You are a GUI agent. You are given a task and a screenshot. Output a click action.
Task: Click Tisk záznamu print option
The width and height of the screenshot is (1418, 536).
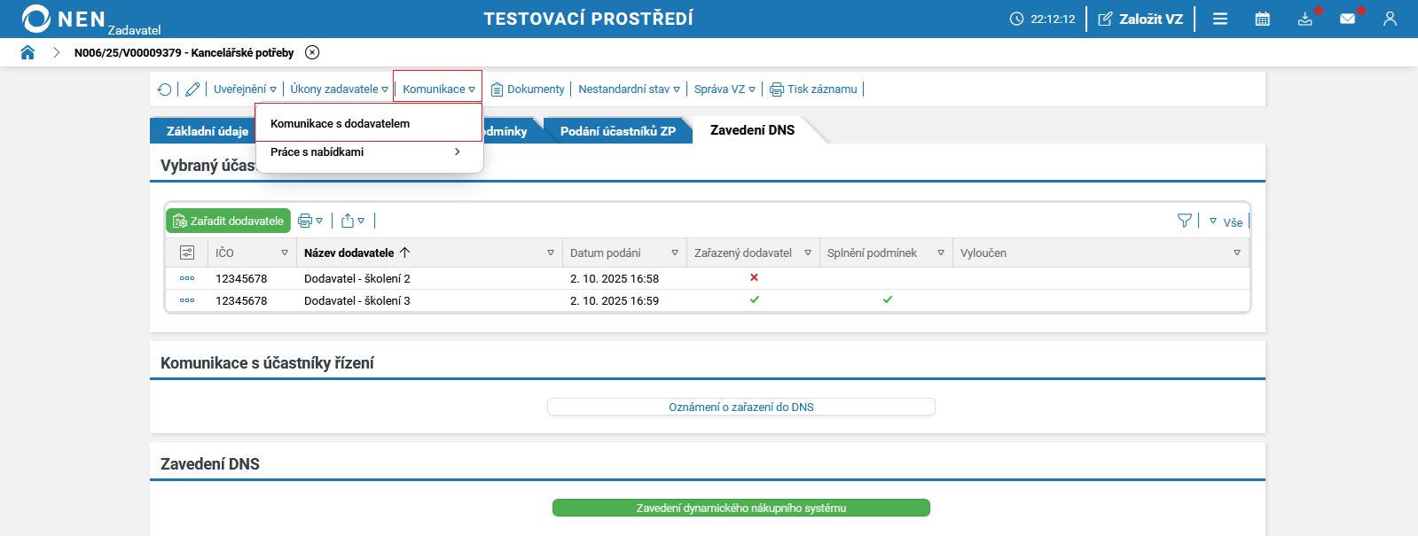coord(813,89)
